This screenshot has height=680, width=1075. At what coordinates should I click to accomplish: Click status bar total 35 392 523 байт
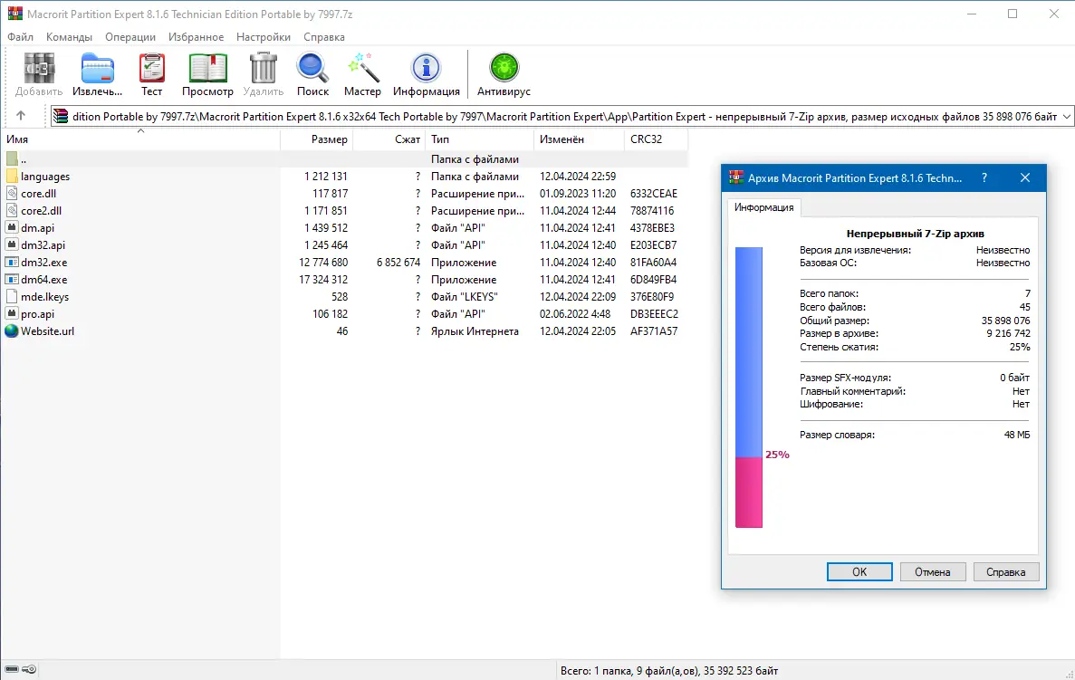point(743,670)
